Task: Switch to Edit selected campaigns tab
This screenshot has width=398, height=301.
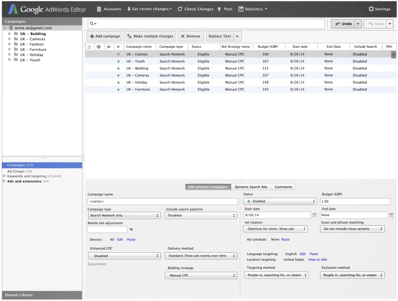Action: [208, 187]
